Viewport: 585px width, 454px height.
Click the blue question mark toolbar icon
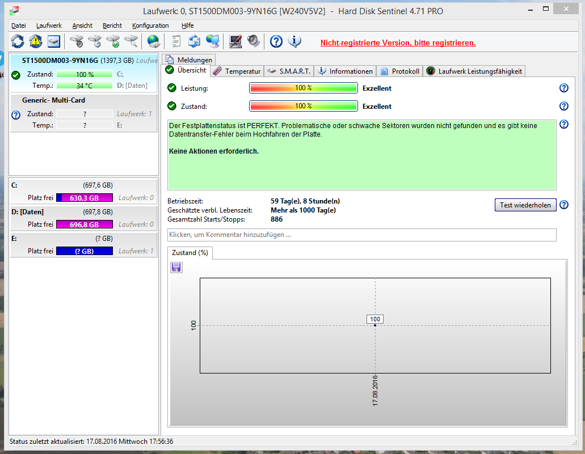[x=276, y=41]
